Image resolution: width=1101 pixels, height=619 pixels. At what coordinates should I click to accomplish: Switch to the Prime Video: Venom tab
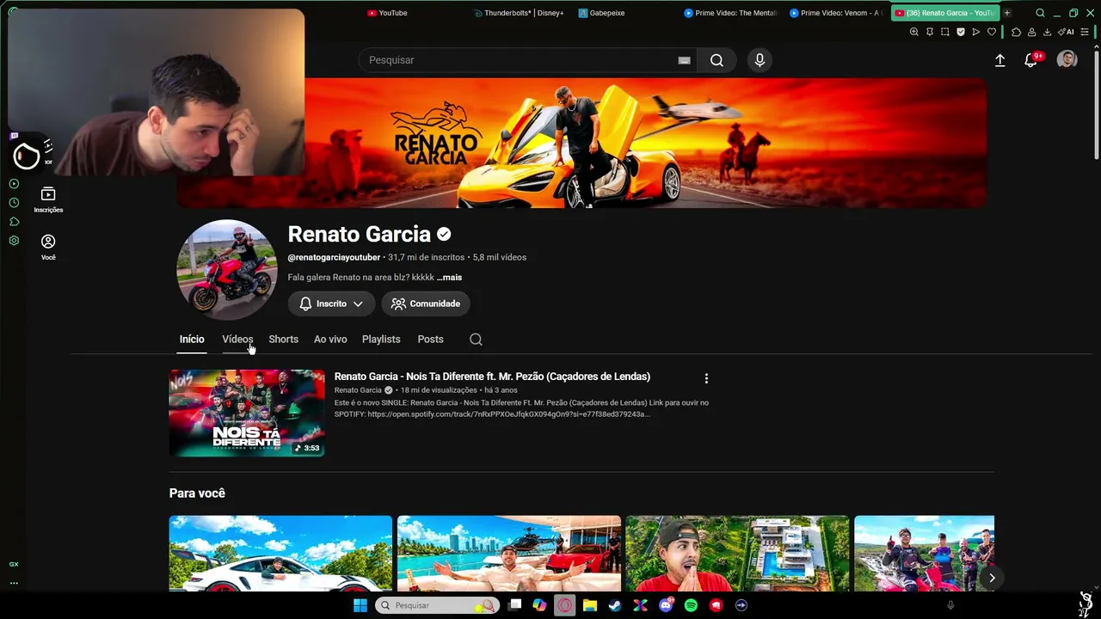[835, 13]
